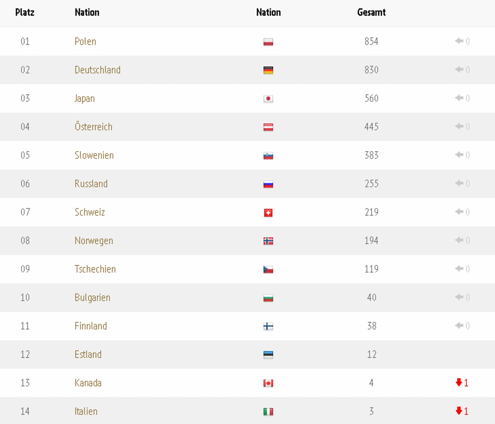Click the gray change arrow in Polen row
495x424 pixels.
pyautogui.click(x=459, y=41)
